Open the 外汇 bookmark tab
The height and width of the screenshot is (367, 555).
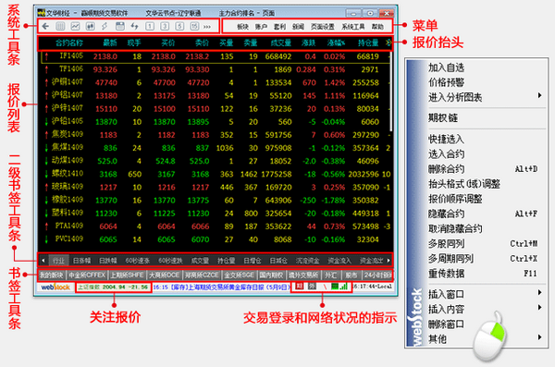330,275
